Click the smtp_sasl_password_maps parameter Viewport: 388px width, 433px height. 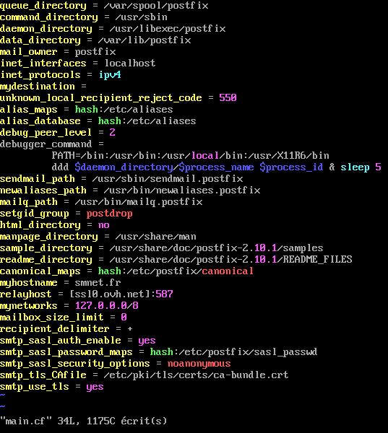coord(66,352)
